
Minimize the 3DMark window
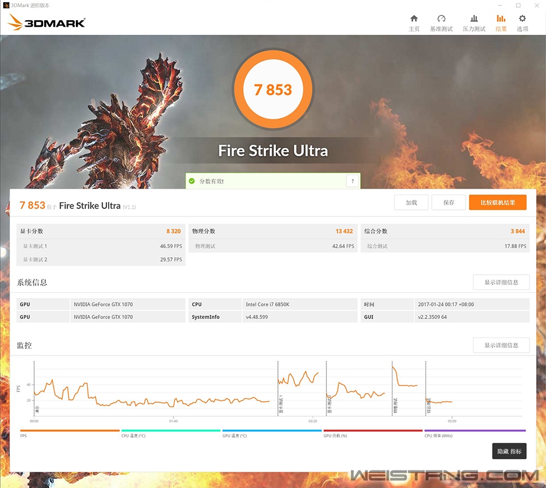500,5
